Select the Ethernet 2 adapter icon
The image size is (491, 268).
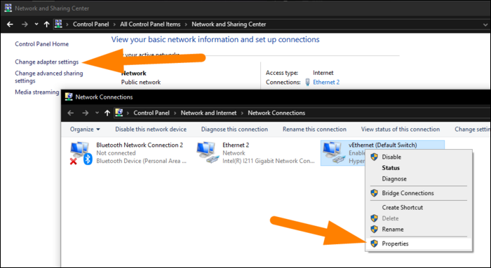click(208, 153)
